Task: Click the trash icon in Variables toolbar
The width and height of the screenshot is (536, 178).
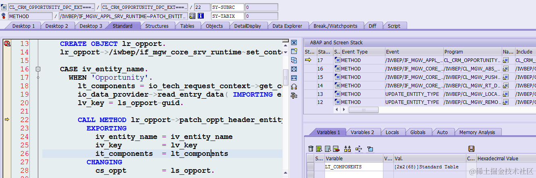Action: coord(310,149)
